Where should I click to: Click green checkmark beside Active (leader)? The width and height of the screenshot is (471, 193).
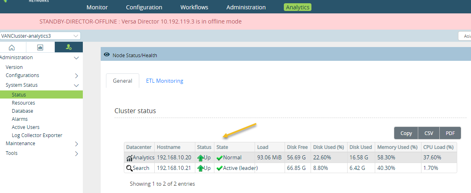tap(220, 168)
